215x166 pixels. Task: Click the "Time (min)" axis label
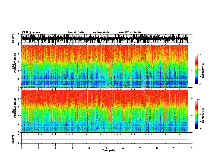[109, 151]
